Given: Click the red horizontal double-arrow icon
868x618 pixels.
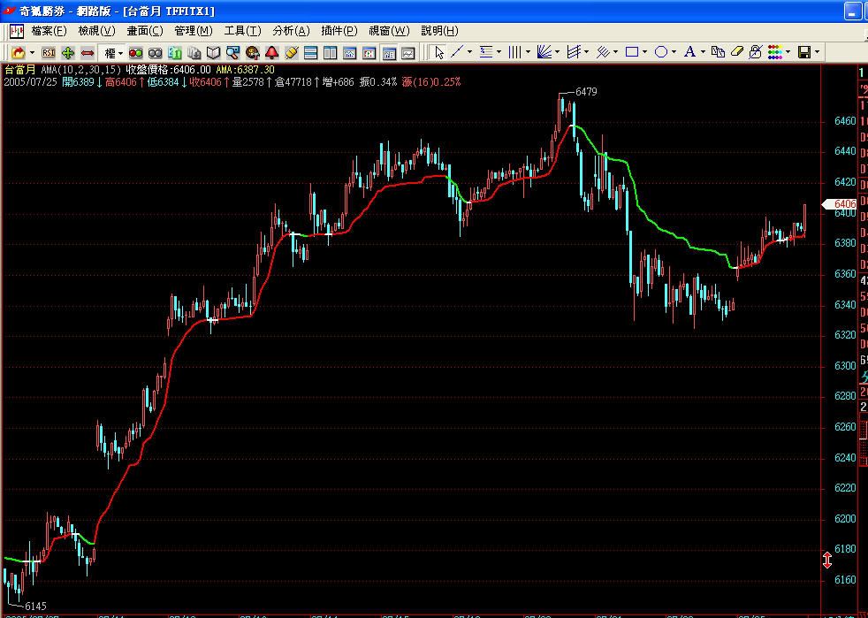Looking at the screenshot, I should (x=88, y=53).
